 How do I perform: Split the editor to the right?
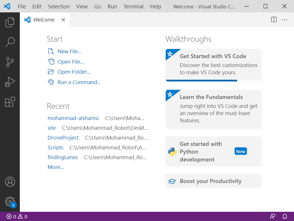(x=274, y=20)
